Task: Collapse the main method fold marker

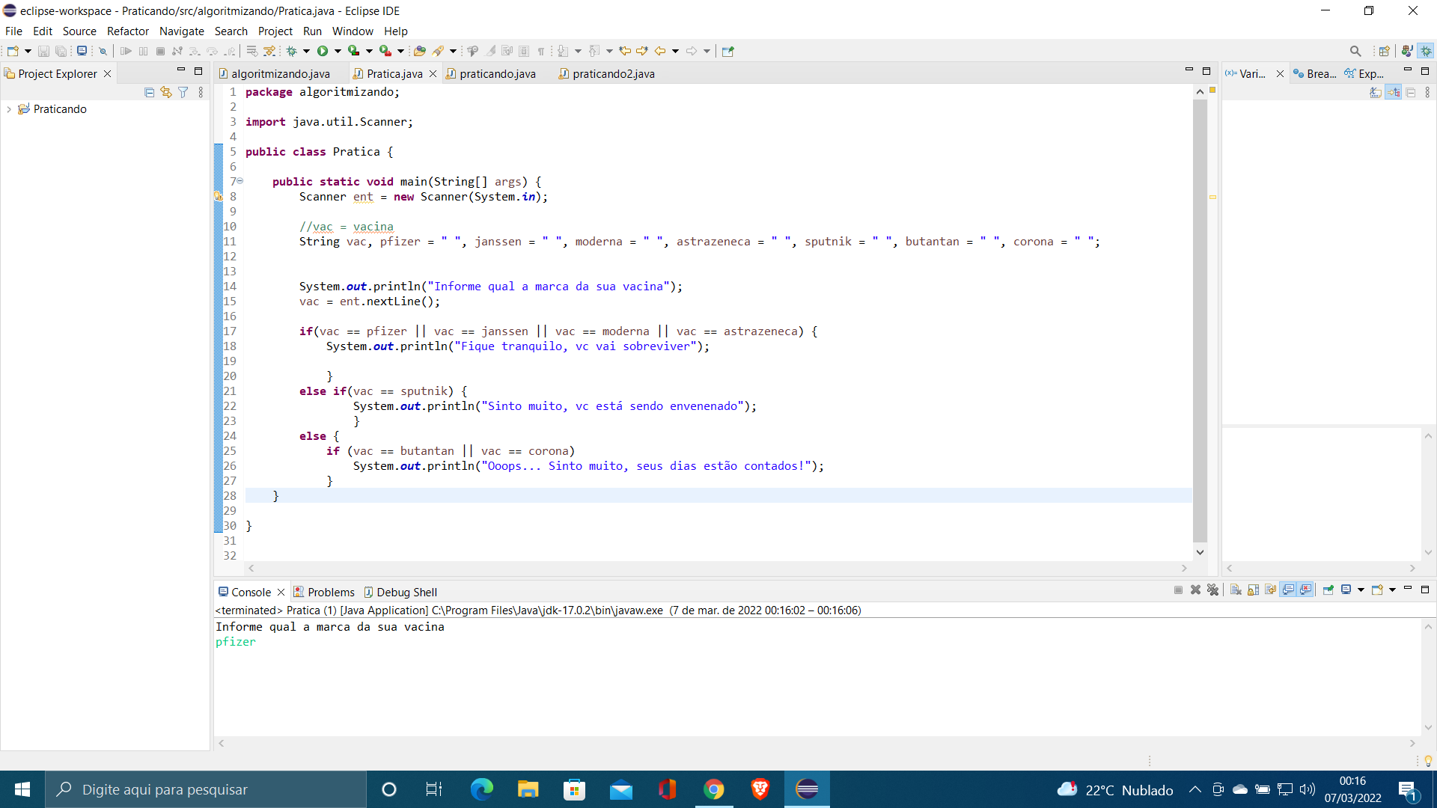Action: point(240,181)
